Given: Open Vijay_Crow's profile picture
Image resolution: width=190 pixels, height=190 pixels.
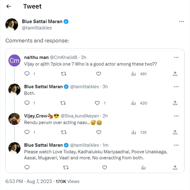Looking at the screenshot, I should (14, 119).
